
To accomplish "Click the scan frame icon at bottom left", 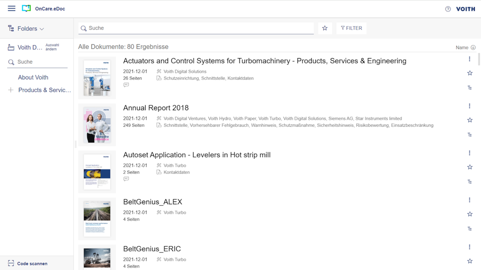I will 11,263.
